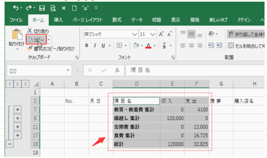267x158 pixels.
Task: Open the フォント dialog launcher
Action: tap(173, 58)
